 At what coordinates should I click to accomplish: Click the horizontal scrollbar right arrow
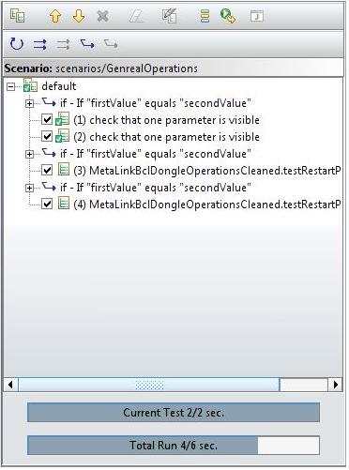336,385
